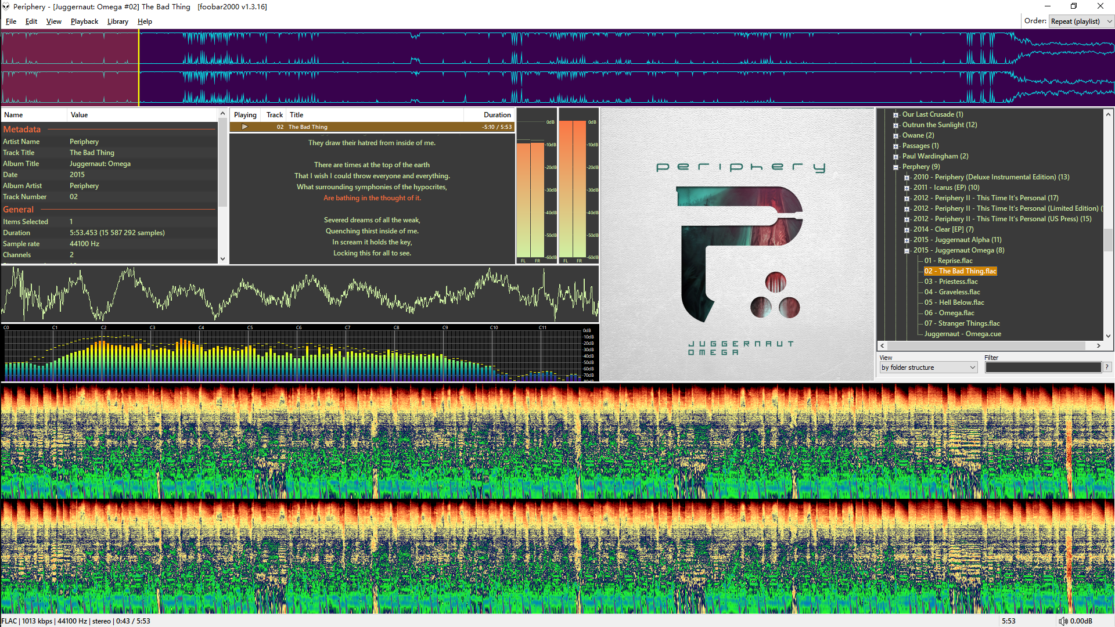This screenshot has width=1115, height=627.
Task: Click the library Filter text field
Action: point(1042,367)
